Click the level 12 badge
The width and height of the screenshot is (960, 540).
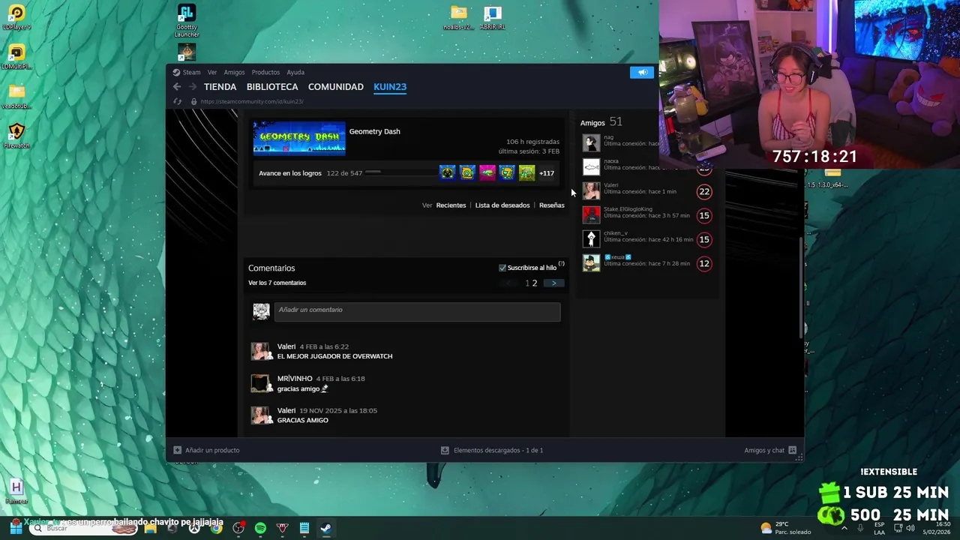click(704, 264)
